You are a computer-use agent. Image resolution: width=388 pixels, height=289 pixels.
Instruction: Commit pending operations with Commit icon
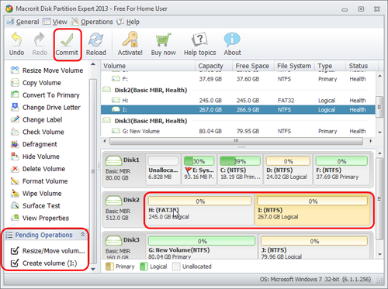point(67,44)
